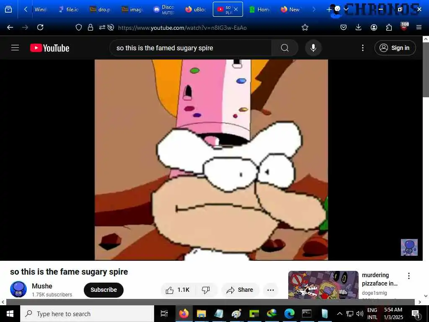
Task: Open the Windows Start menu
Action: click(x=10, y=314)
